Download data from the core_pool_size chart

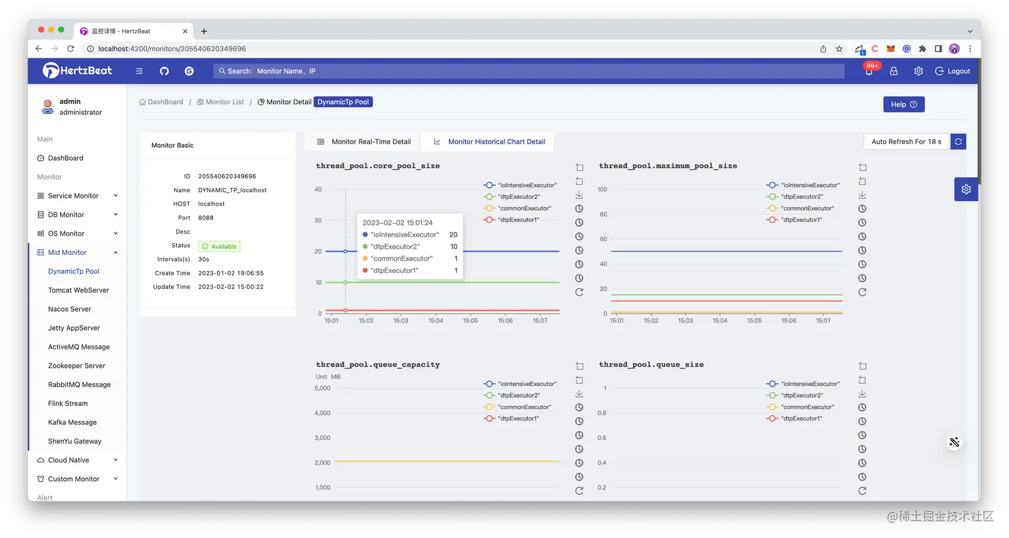[x=579, y=195]
